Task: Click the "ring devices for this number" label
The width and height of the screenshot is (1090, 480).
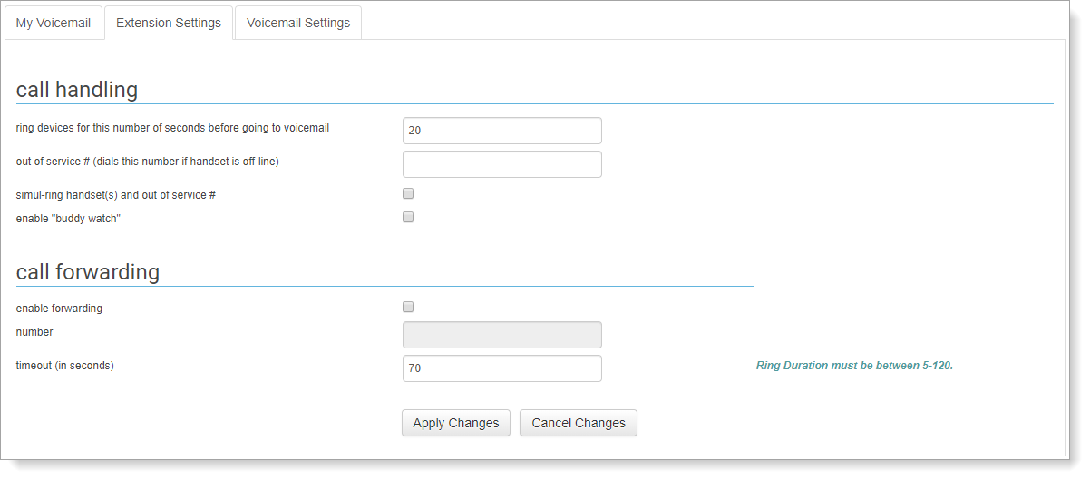Action: point(172,128)
